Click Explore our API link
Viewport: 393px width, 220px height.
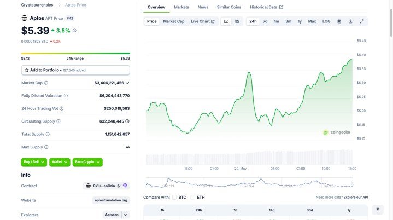(356, 198)
